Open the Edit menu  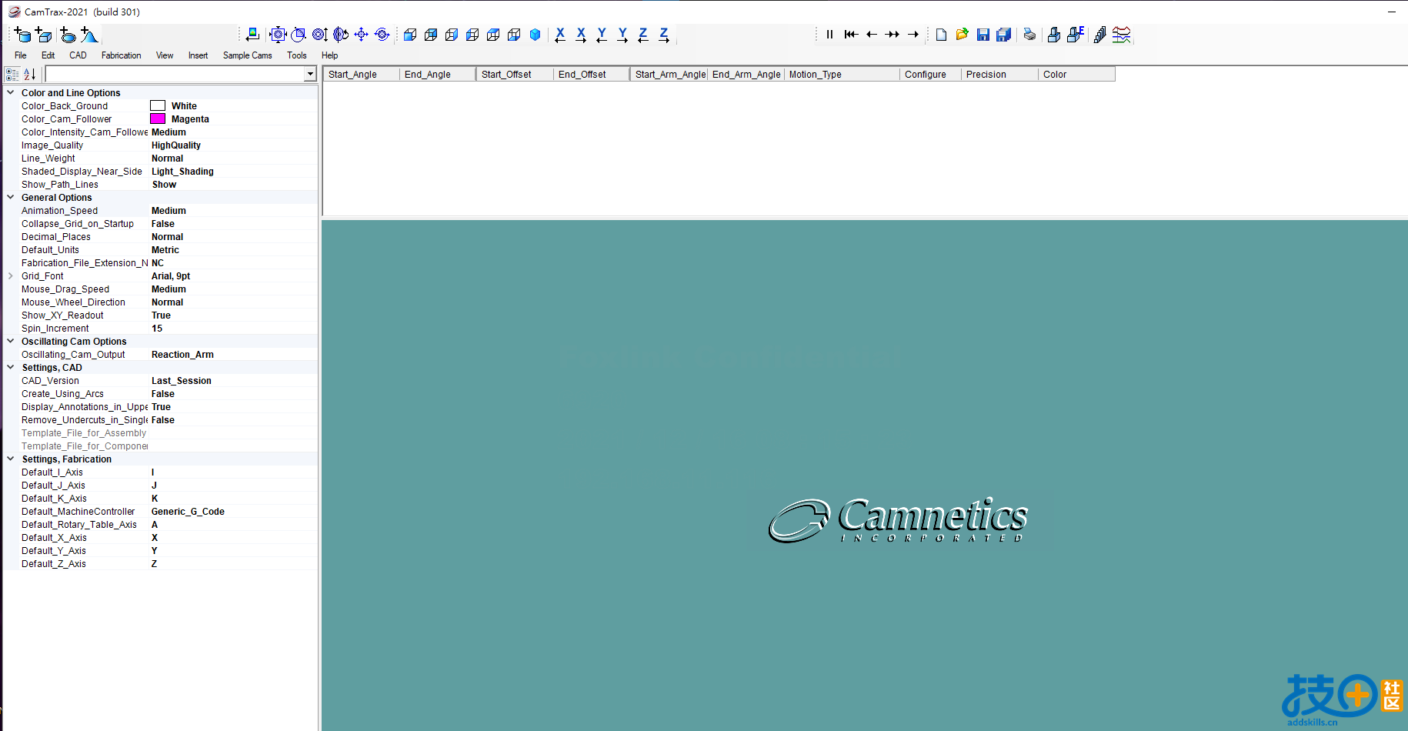pos(48,55)
